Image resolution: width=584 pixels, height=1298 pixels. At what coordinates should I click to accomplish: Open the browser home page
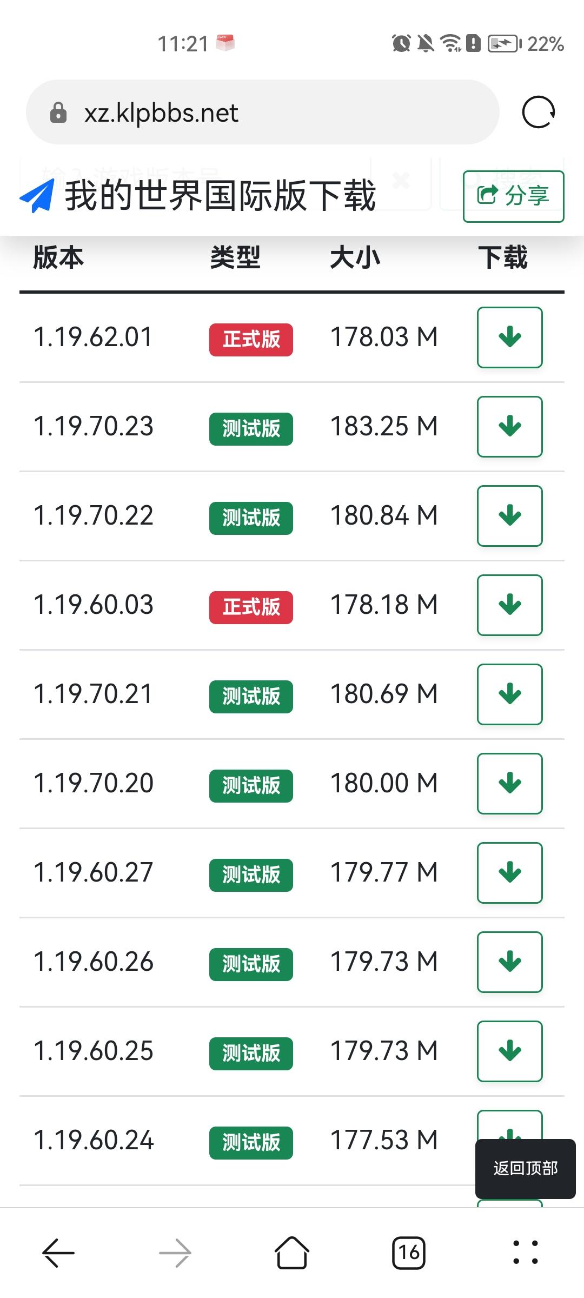click(292, 1253)
